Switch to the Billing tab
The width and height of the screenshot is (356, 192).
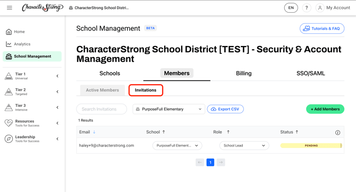coord(243,74)
